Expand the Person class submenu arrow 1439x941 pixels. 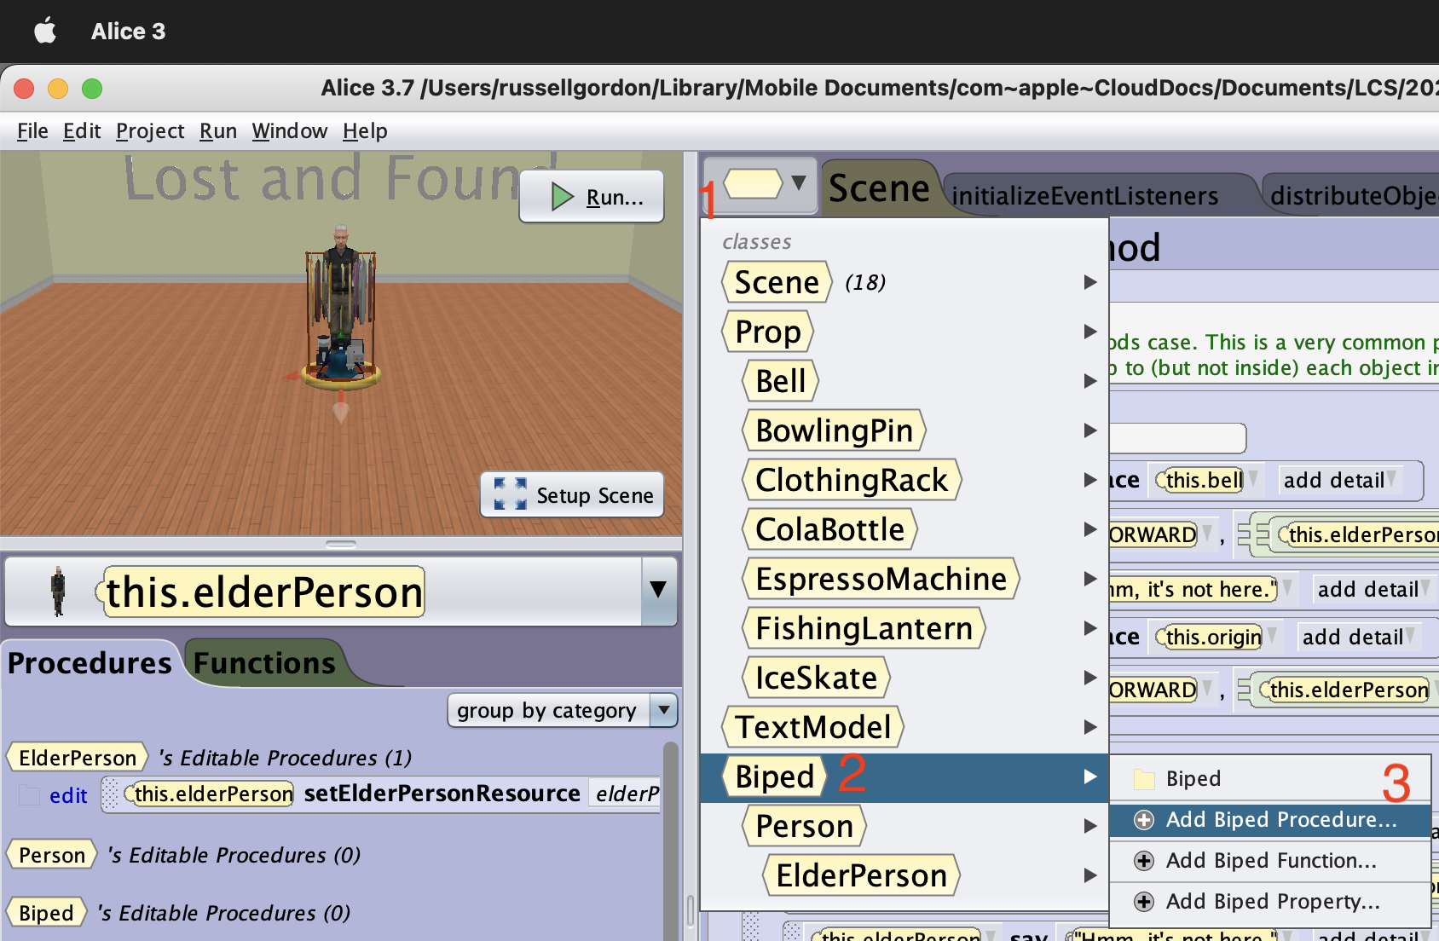[x=1090, y=826]
